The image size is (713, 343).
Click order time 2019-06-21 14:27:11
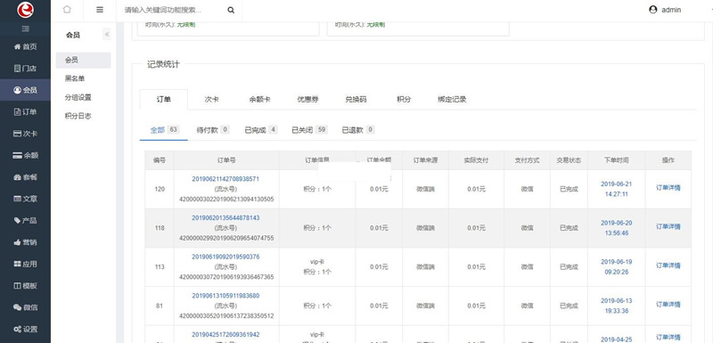[x=616, y=189]
